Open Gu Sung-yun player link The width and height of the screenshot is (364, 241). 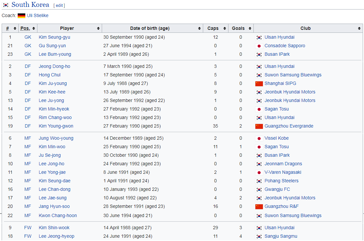coord(52,46)
